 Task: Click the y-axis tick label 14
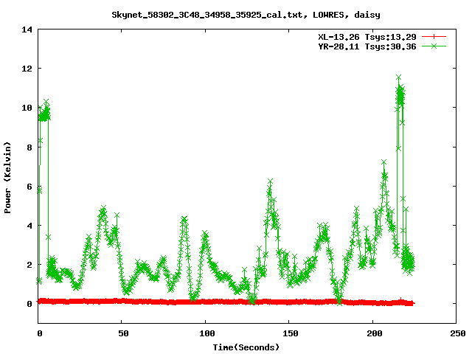point(27,29)
